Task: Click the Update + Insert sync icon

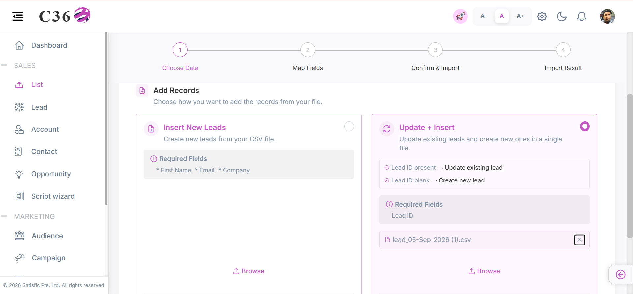Action: click(387, 129)
